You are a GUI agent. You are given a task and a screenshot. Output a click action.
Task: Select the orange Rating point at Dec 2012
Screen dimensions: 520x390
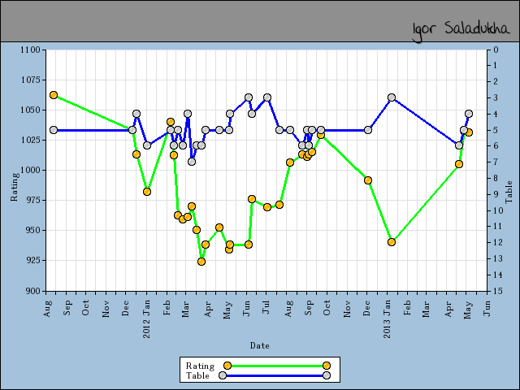(x=368, y=180)
